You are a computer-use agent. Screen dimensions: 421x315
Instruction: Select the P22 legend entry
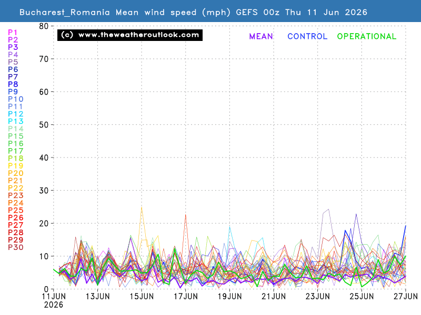coord(16,188)
